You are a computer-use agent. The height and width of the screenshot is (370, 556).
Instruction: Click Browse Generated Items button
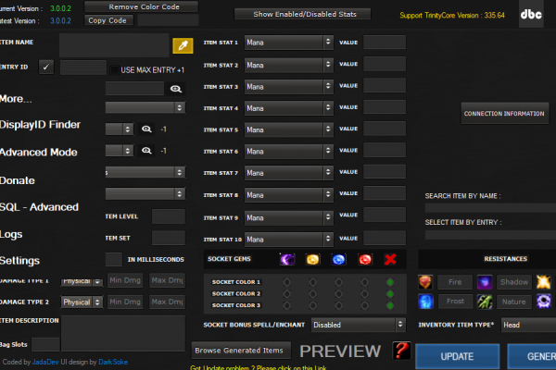tap(241, 351)
